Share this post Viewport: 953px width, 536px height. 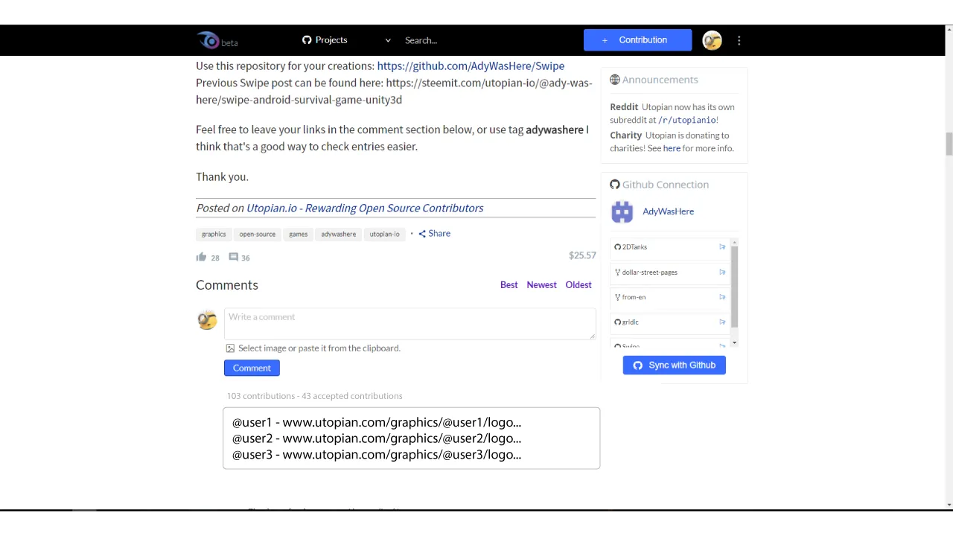tap(434, 234)
